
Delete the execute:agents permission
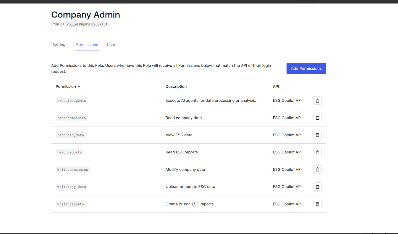[317, 100]
